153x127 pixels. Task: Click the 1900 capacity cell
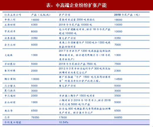34,102
